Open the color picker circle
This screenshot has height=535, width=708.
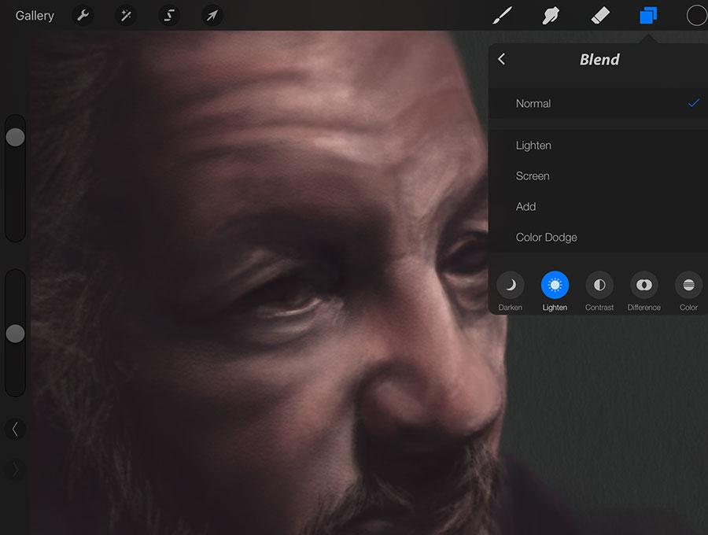tap(695, 15)
